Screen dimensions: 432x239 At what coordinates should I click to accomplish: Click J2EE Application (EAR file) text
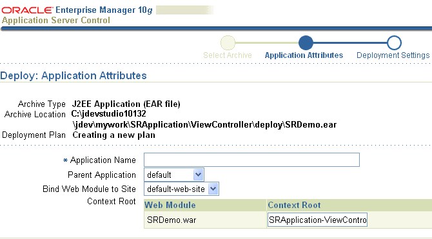(x=126, y=104)
